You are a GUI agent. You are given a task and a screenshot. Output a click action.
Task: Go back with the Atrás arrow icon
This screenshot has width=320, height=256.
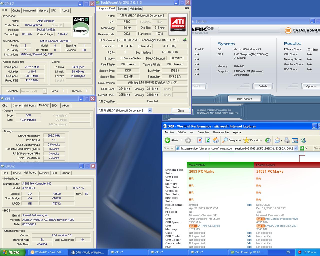(167, 140)
